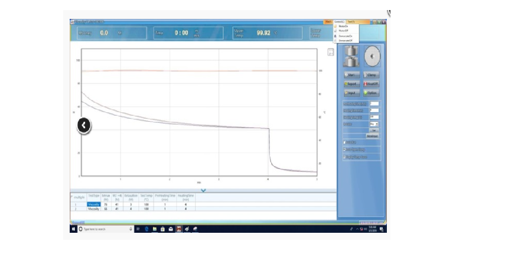This screenshot has height=270, width=505.
Task: Toggle the third checkbox in right panel
Action: coord(345,157)
